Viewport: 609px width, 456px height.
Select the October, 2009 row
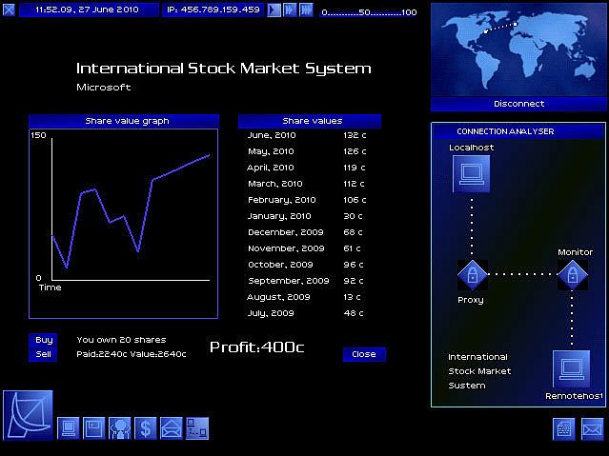pyautogui.click(x=307, y=265)
